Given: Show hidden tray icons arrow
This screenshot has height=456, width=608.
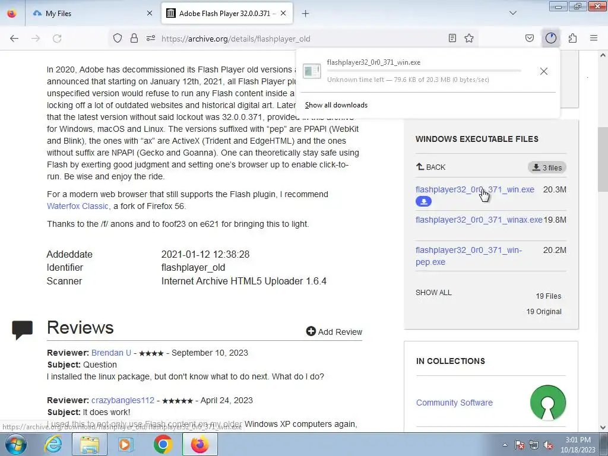Looking at the screenshot, I should pyautogui.click(x=505, y=445).
